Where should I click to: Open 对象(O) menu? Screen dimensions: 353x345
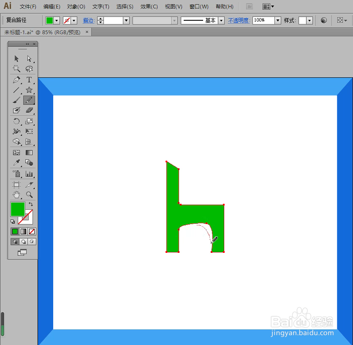[x=76, y=7]
